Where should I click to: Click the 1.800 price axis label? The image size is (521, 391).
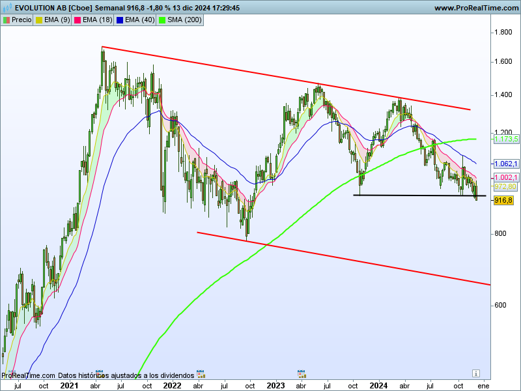coord(503,32)
